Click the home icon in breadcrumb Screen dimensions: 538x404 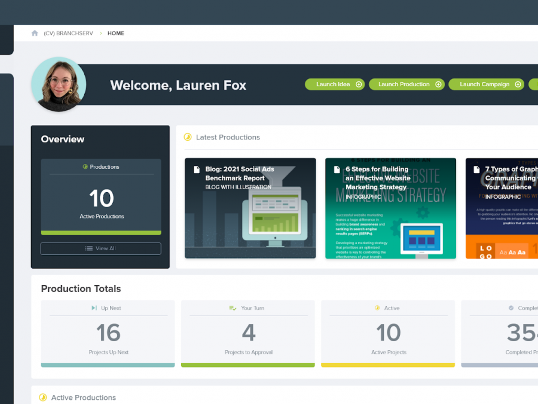point(35,34)
